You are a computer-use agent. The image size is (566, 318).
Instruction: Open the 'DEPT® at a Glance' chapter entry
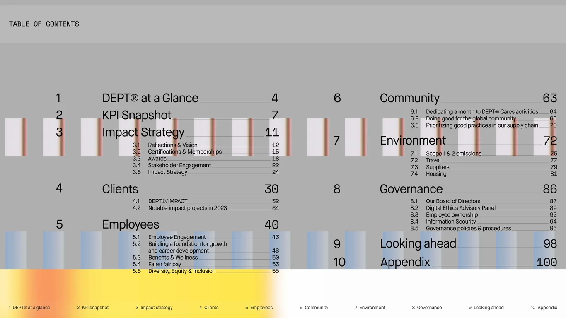tap(150, 98)
